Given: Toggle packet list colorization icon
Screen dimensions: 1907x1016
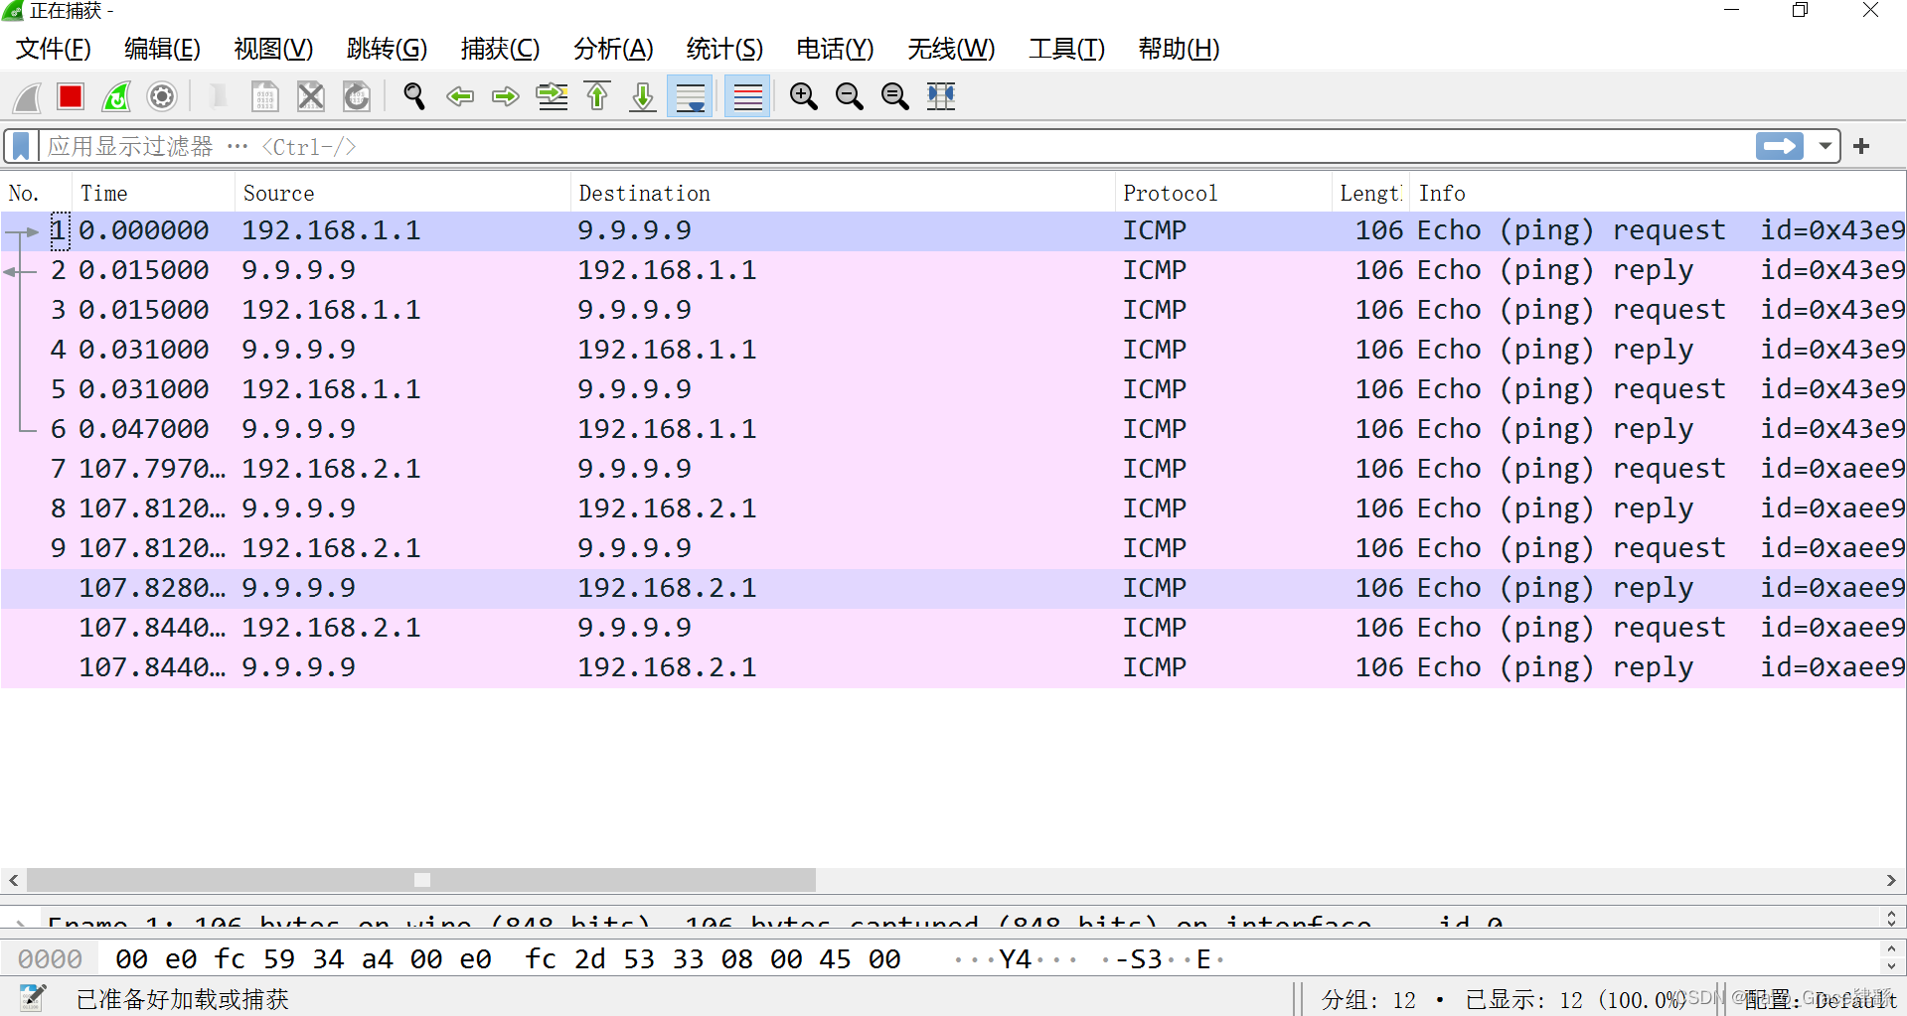Looking at the screenshot, I should click(747, 96).
